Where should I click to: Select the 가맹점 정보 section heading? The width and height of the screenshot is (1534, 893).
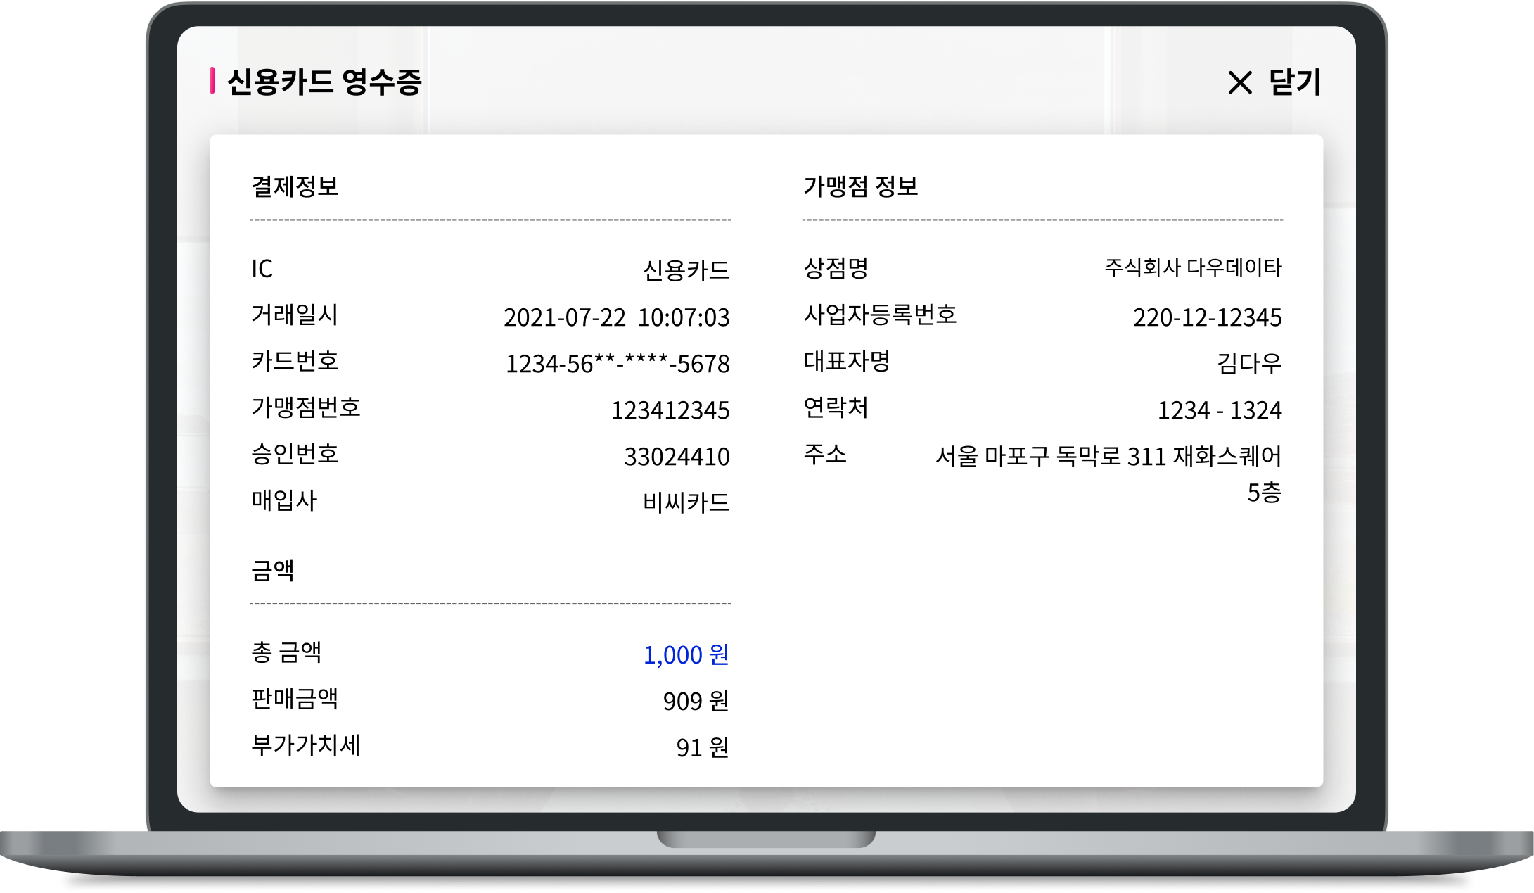tap(860, 186)
